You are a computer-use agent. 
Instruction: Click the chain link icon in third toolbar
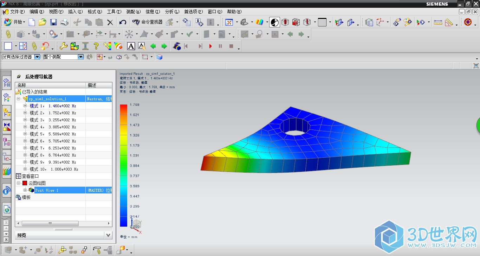click(x=34, y=46)
